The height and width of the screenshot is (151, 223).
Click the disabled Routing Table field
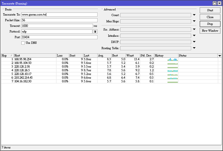156,48
